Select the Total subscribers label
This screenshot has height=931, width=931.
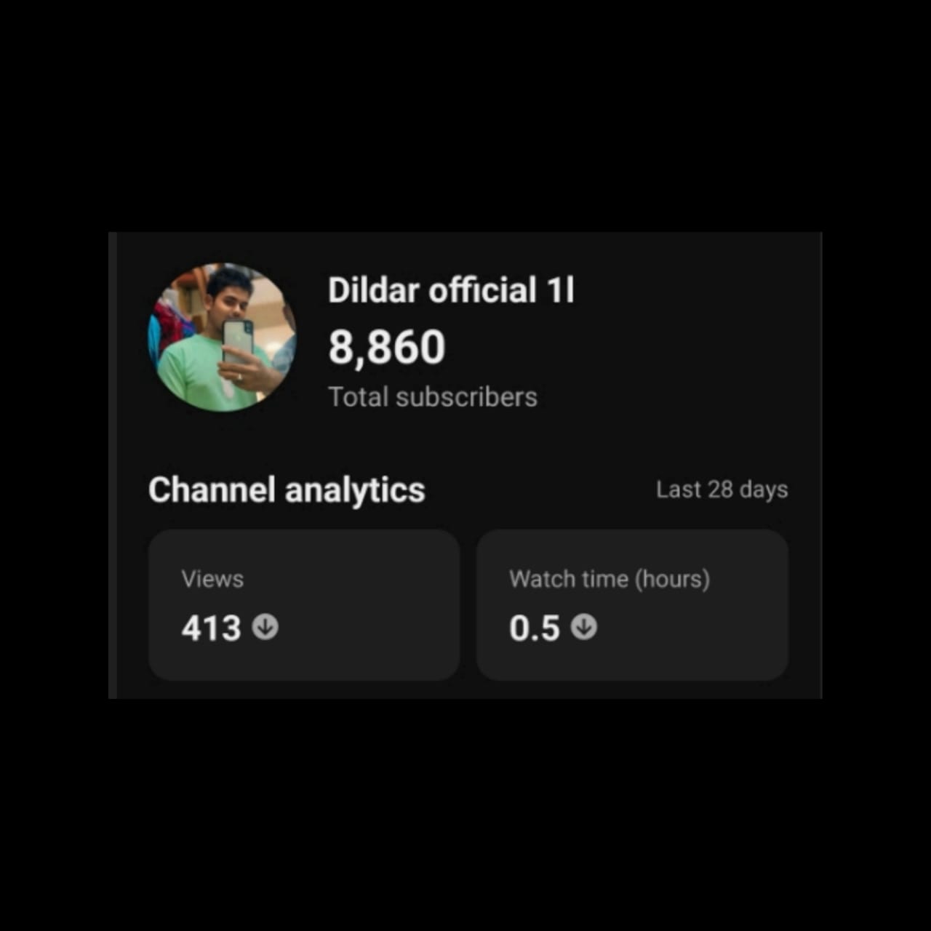(433, 397)
